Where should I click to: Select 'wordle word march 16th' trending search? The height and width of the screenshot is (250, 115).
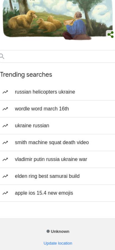[57, 109]
